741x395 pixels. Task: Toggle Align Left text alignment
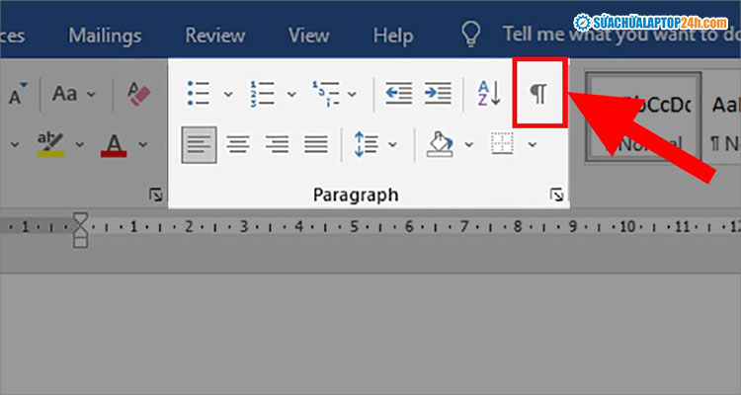[x=199, y=145]
